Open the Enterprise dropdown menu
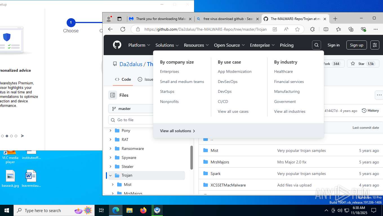Image resolution: width=383 pixels, height=216 pixels. pyautogui.click(x=262, y=45)
